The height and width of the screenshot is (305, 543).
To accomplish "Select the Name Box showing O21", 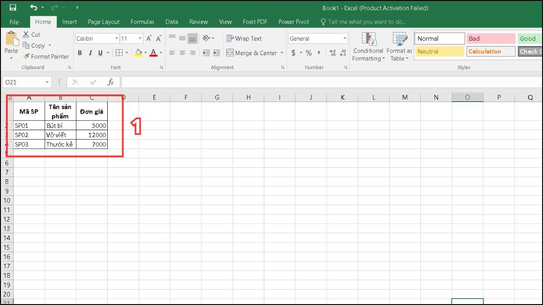I will [24, 82].
